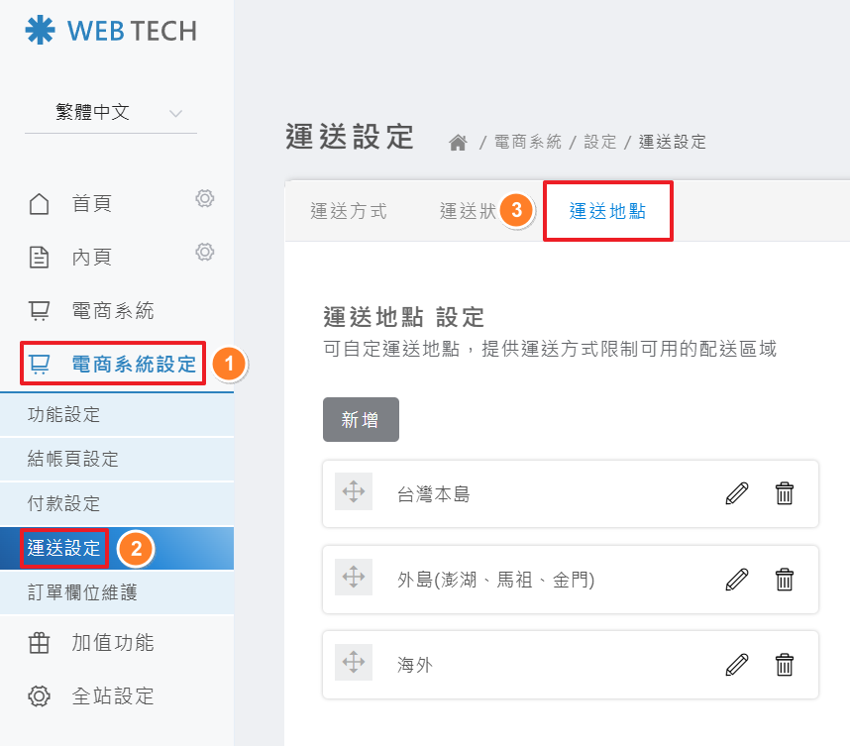
Task: Click the move handle on 海外 row
Action: 353,663
